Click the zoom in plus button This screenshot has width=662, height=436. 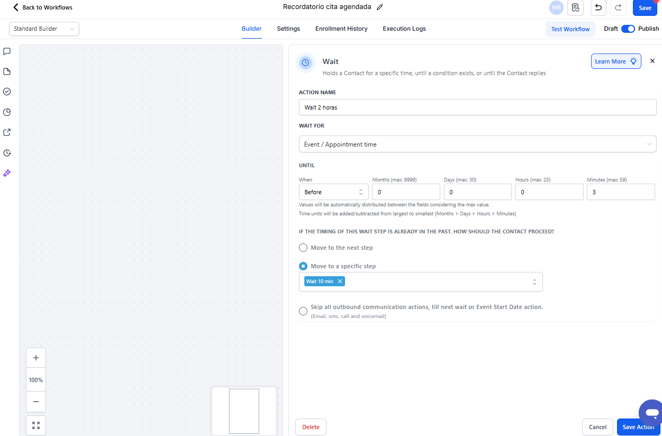(36, 358)
